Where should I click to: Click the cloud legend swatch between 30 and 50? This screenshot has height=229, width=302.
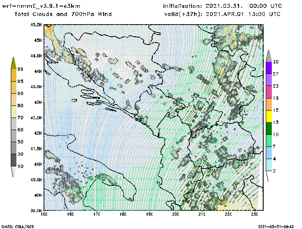pos(14,148)
